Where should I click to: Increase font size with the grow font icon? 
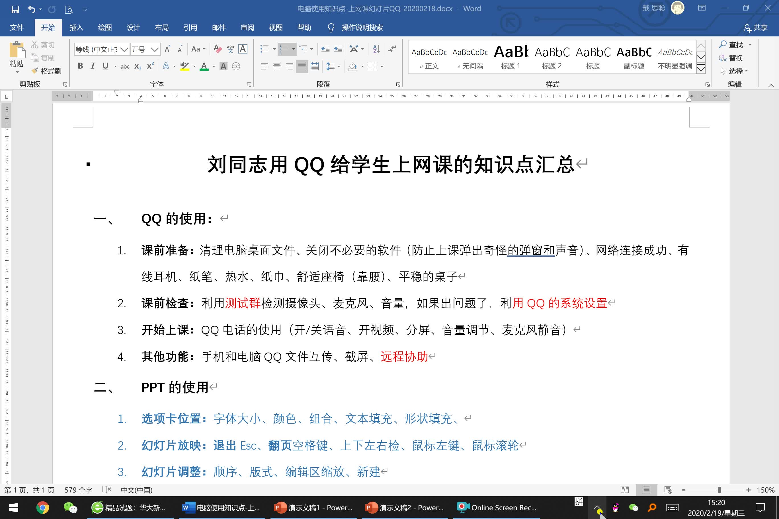click(168, 49)
